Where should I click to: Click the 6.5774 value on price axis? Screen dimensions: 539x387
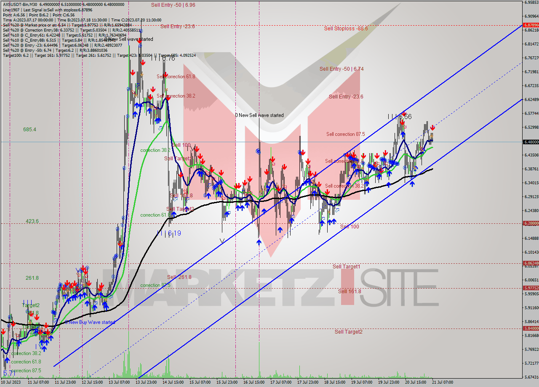point(531,113)
